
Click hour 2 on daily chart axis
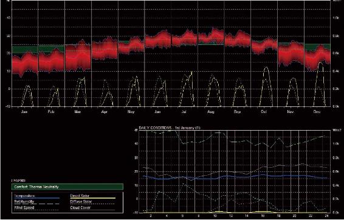(151, 216)
